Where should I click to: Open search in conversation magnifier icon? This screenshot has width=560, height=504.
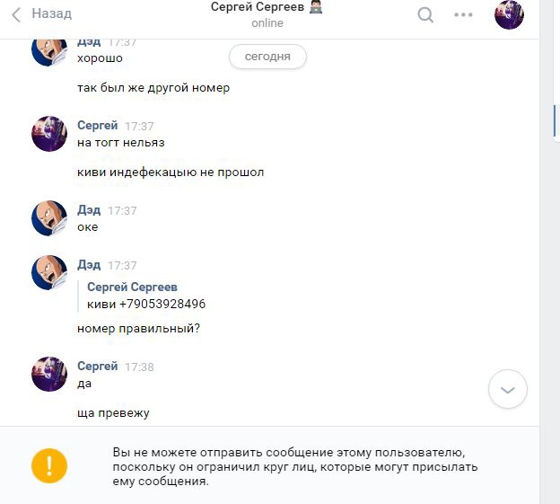425,15
